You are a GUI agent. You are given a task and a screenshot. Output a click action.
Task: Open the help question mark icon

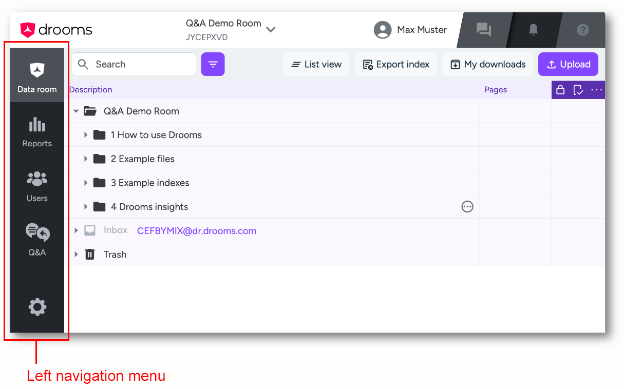[x=582, y=30]
